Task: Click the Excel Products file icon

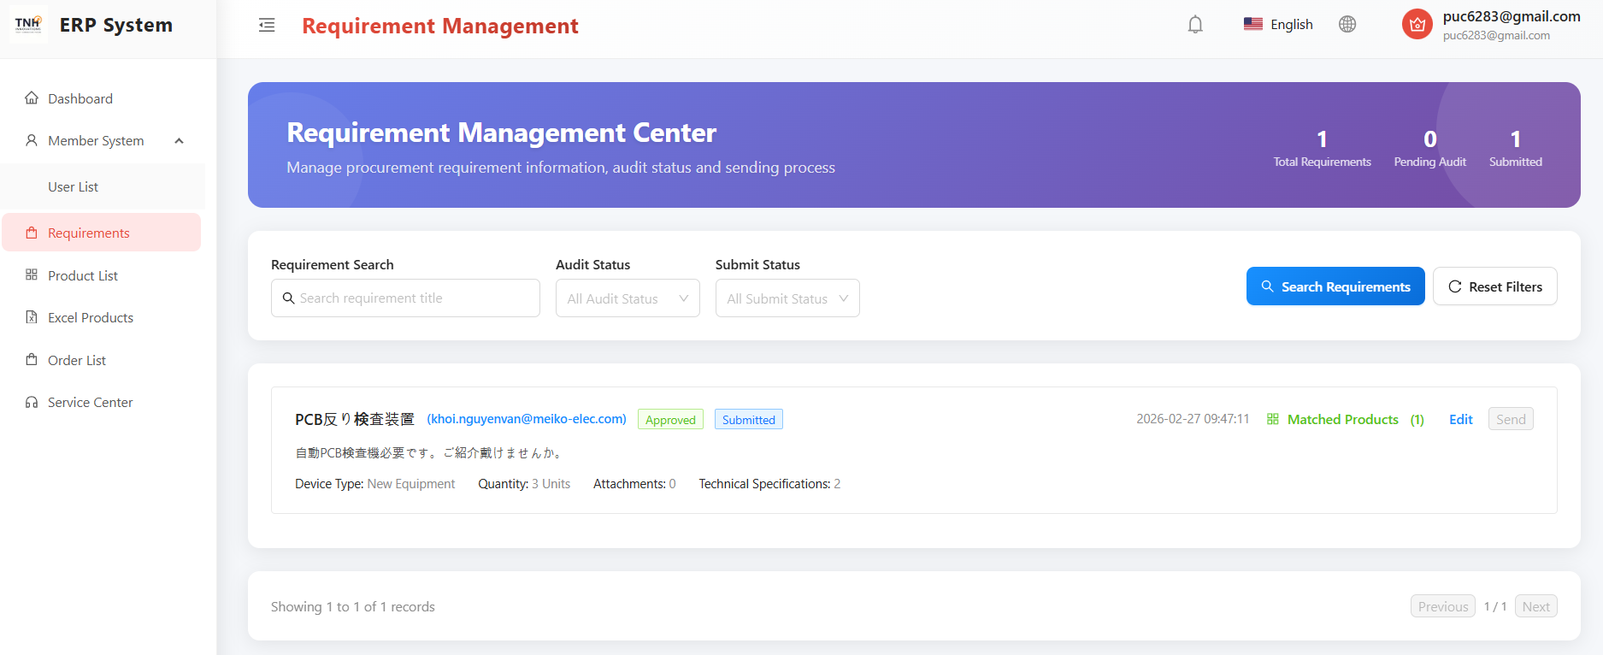Action: pyautogui.click(x=32, y=317)
